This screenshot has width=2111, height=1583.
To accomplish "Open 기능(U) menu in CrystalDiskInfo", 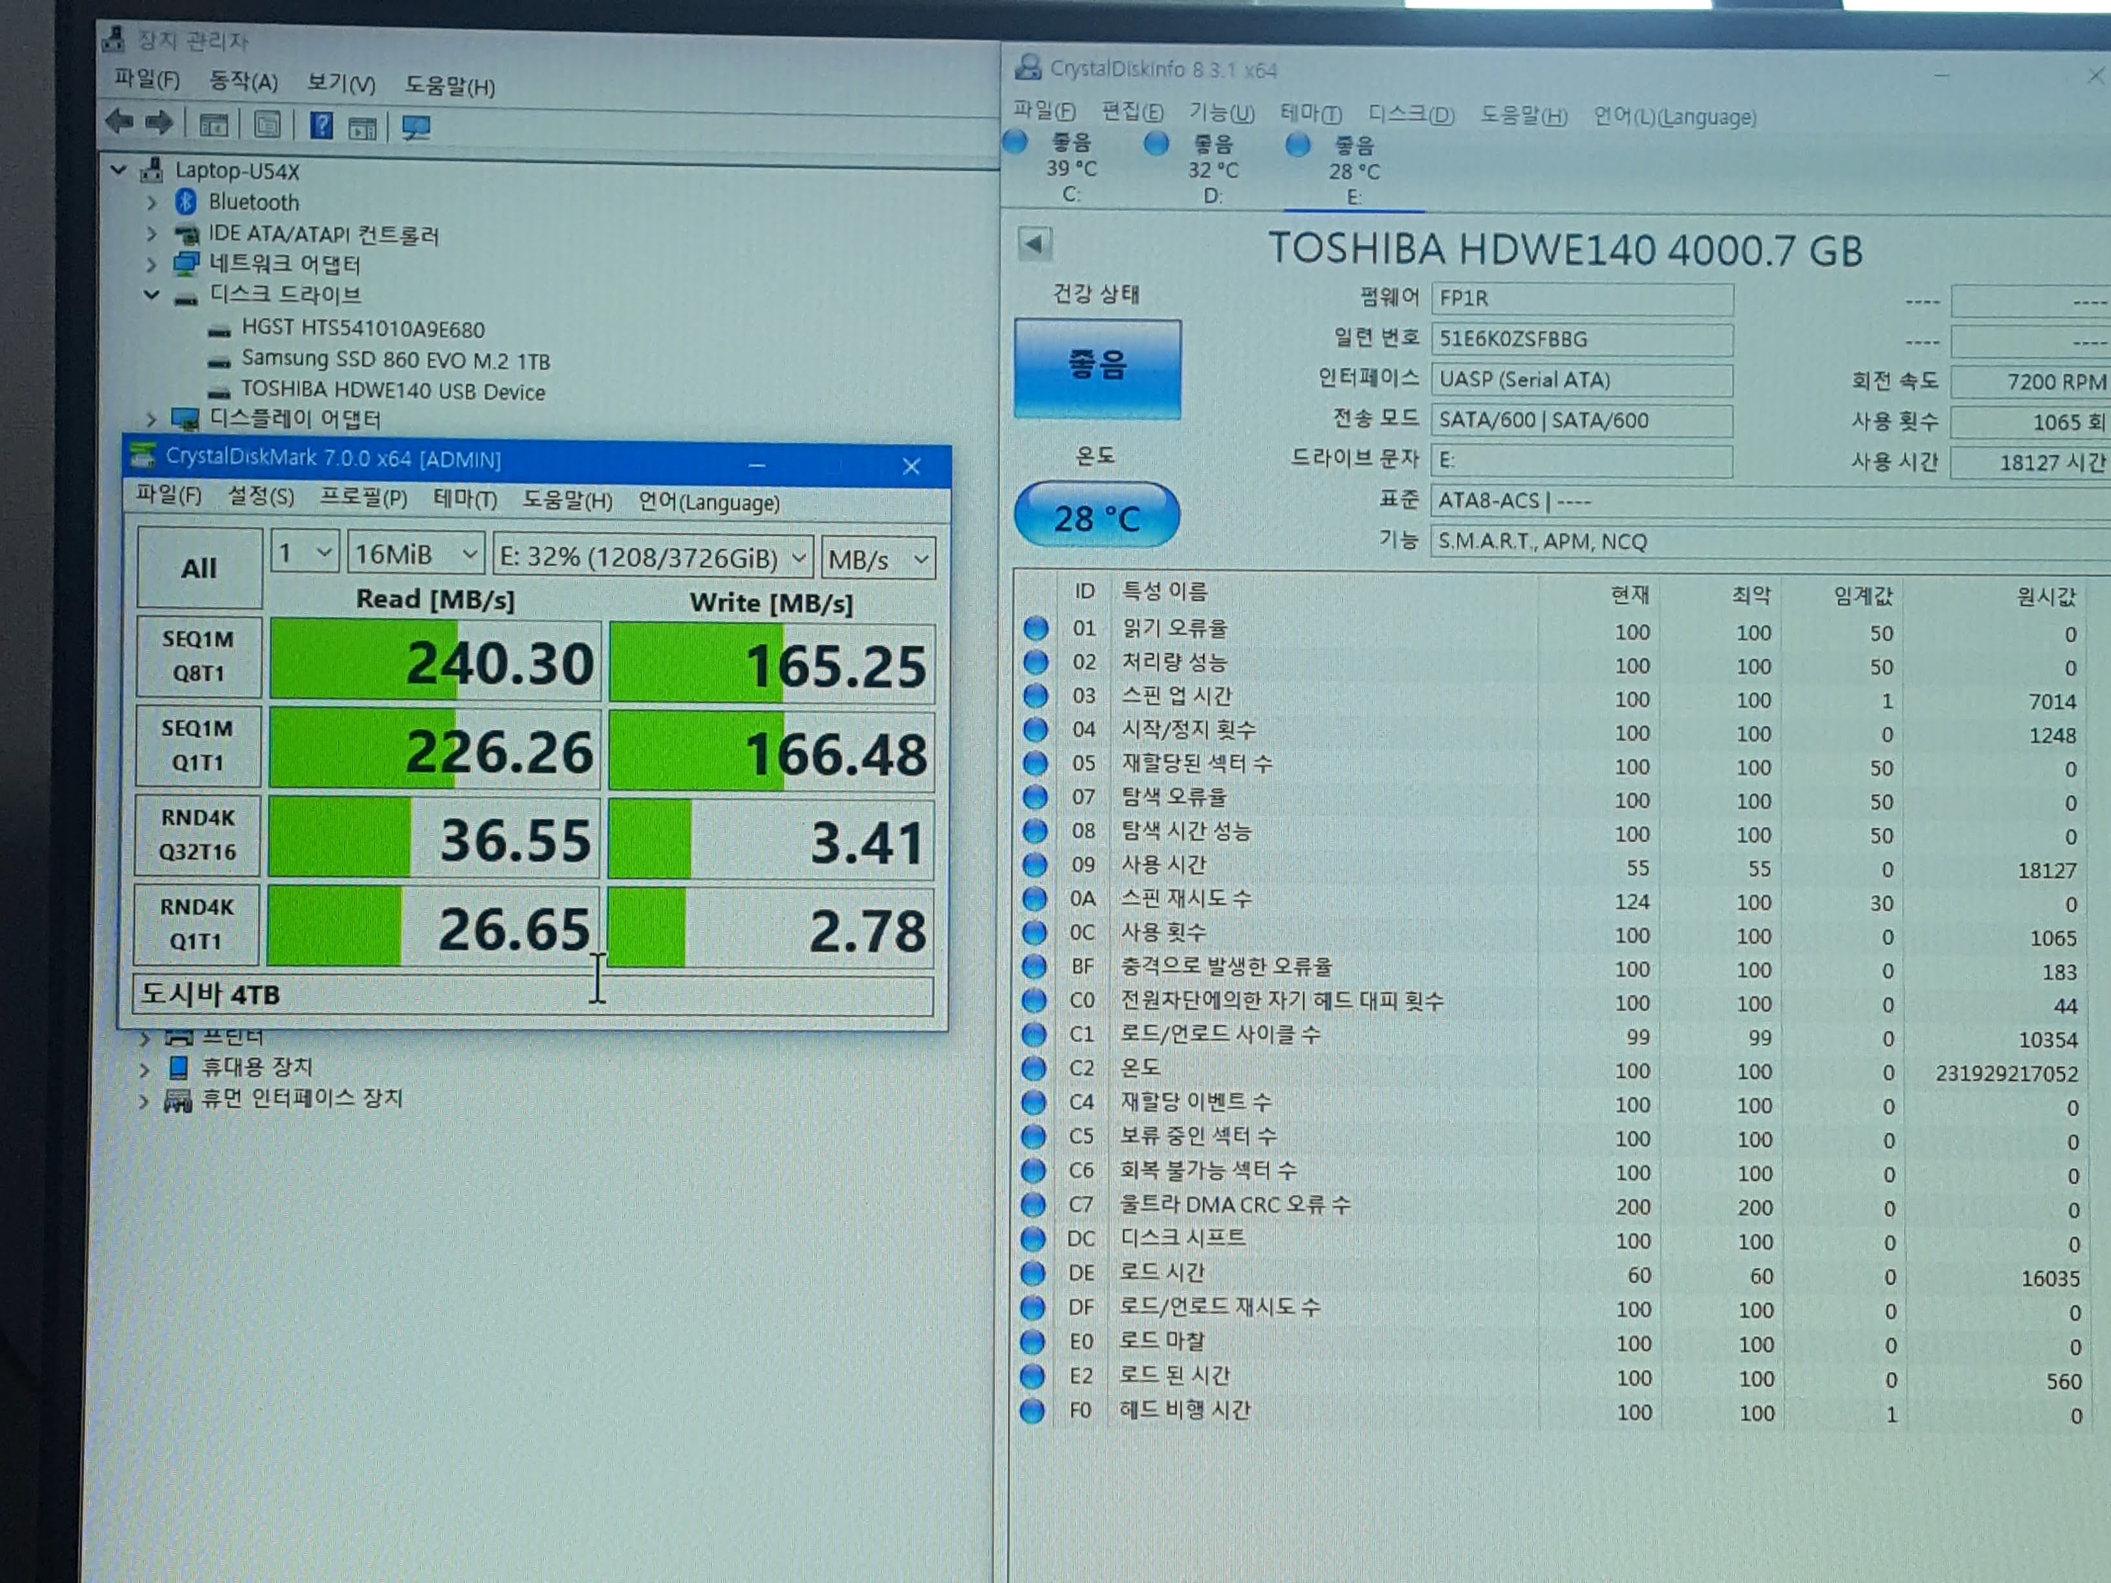I will point(1222,113).
